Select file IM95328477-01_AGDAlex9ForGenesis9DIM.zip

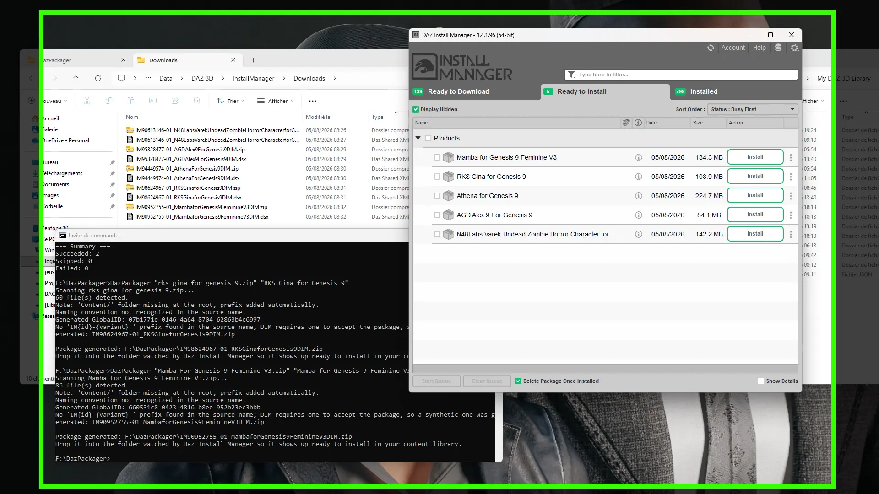click(190, 150)
